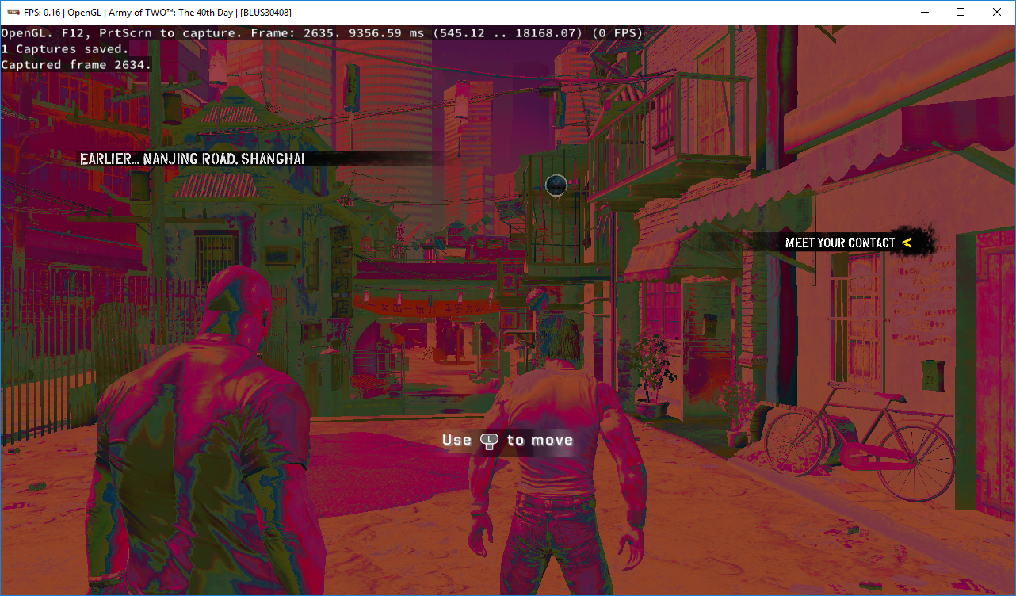Click the bald character on the left
The height and width of the screenshot is (596, 1016).
[208, 432]
